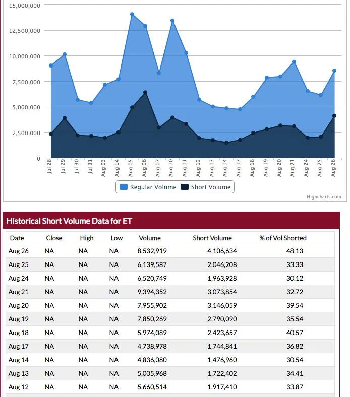Sort table by the Volume column header
This screenshot has width=350, height=397.
click(x=149, y=238)
